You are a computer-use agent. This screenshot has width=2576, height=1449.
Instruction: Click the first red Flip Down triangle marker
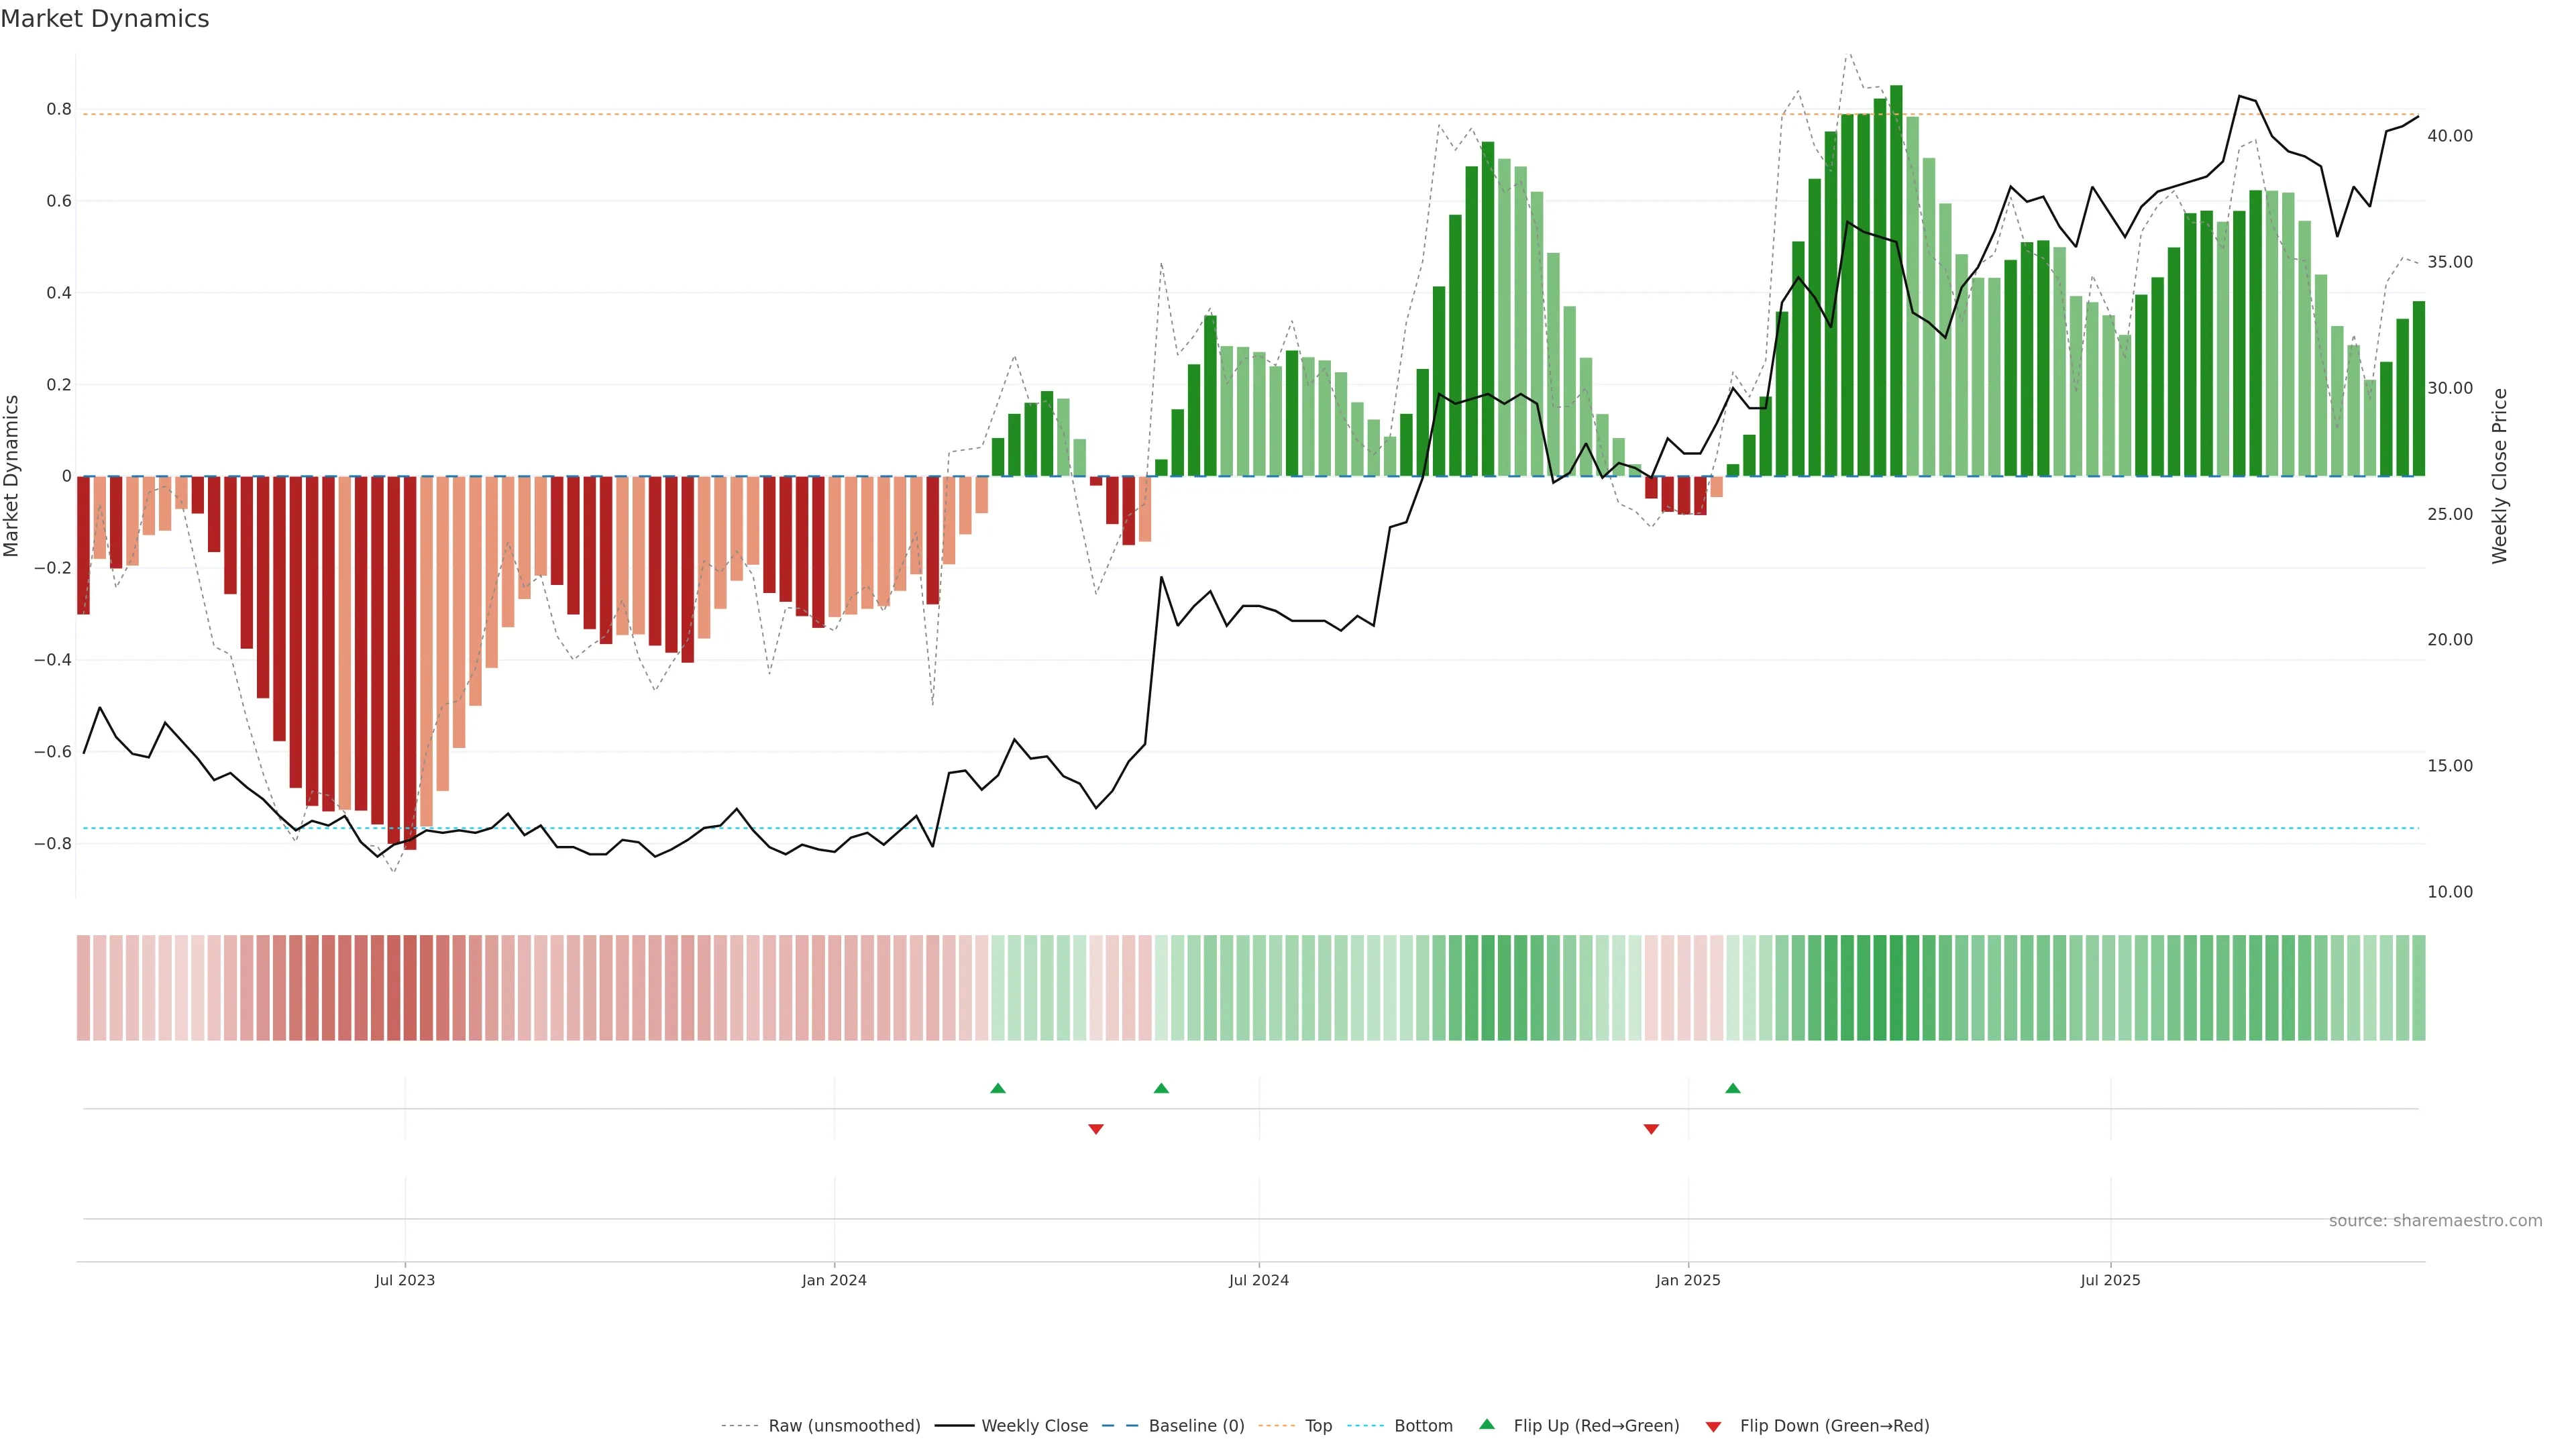coord(1096,1129)
